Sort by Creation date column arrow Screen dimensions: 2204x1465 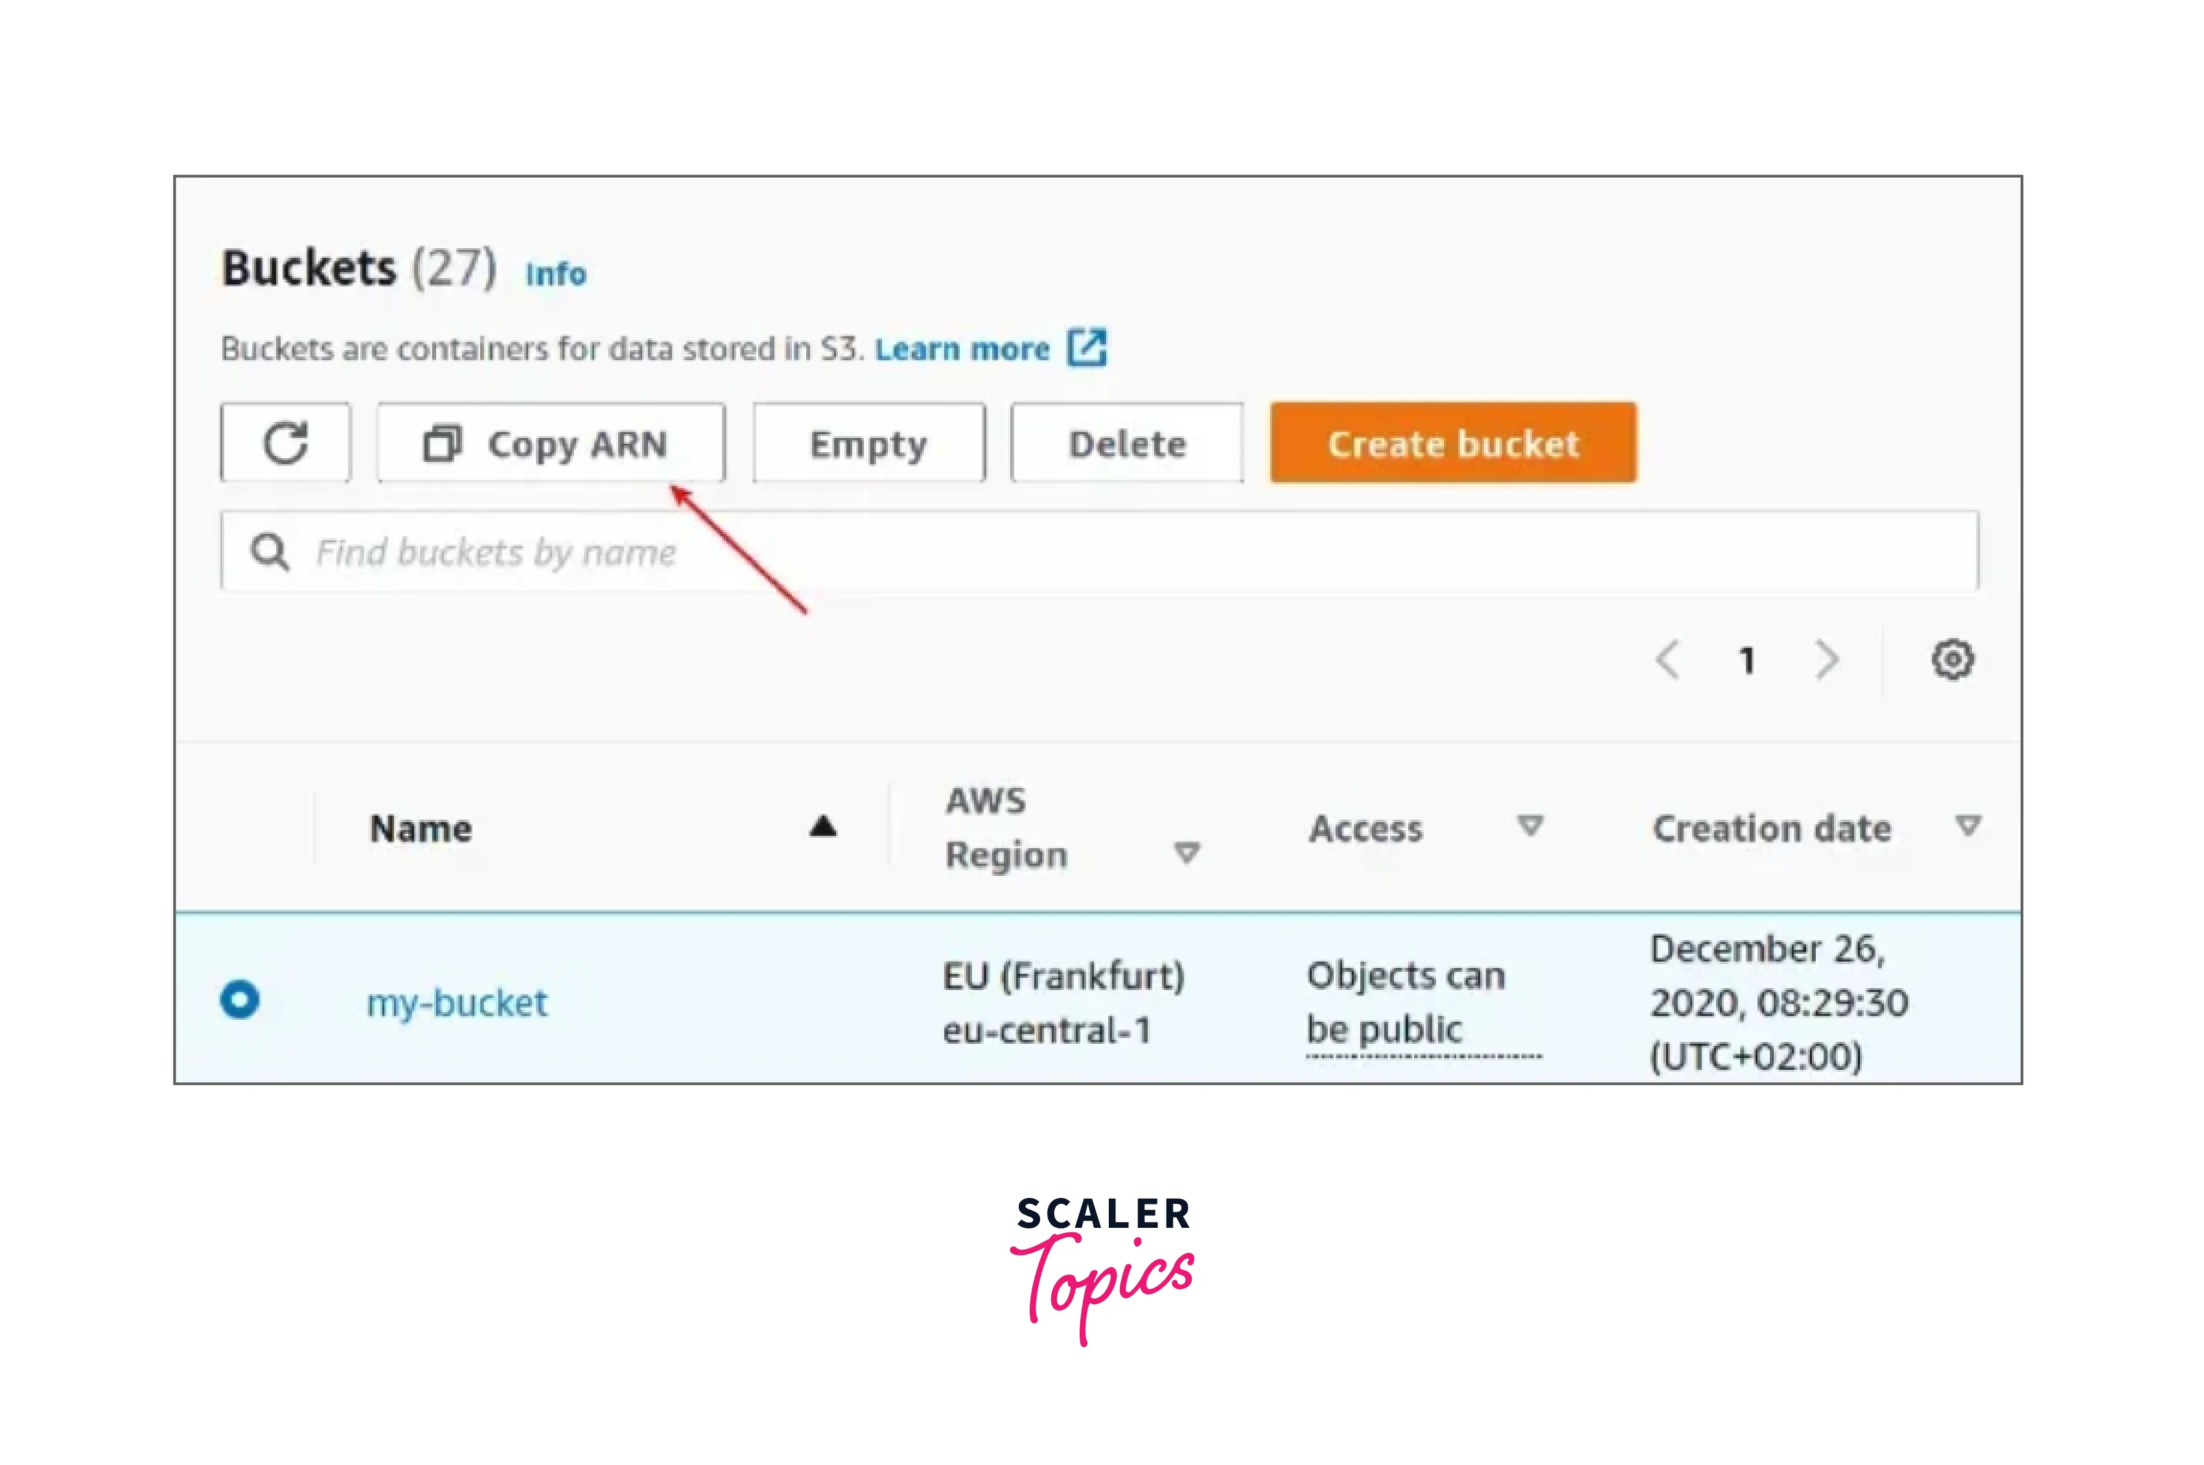point(1967,826)
